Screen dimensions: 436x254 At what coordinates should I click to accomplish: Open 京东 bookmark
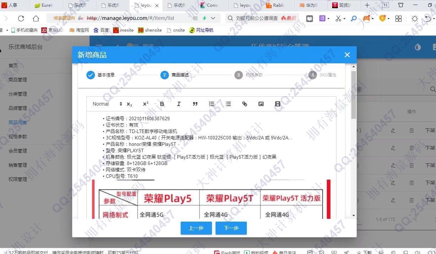tap(53, 30)
